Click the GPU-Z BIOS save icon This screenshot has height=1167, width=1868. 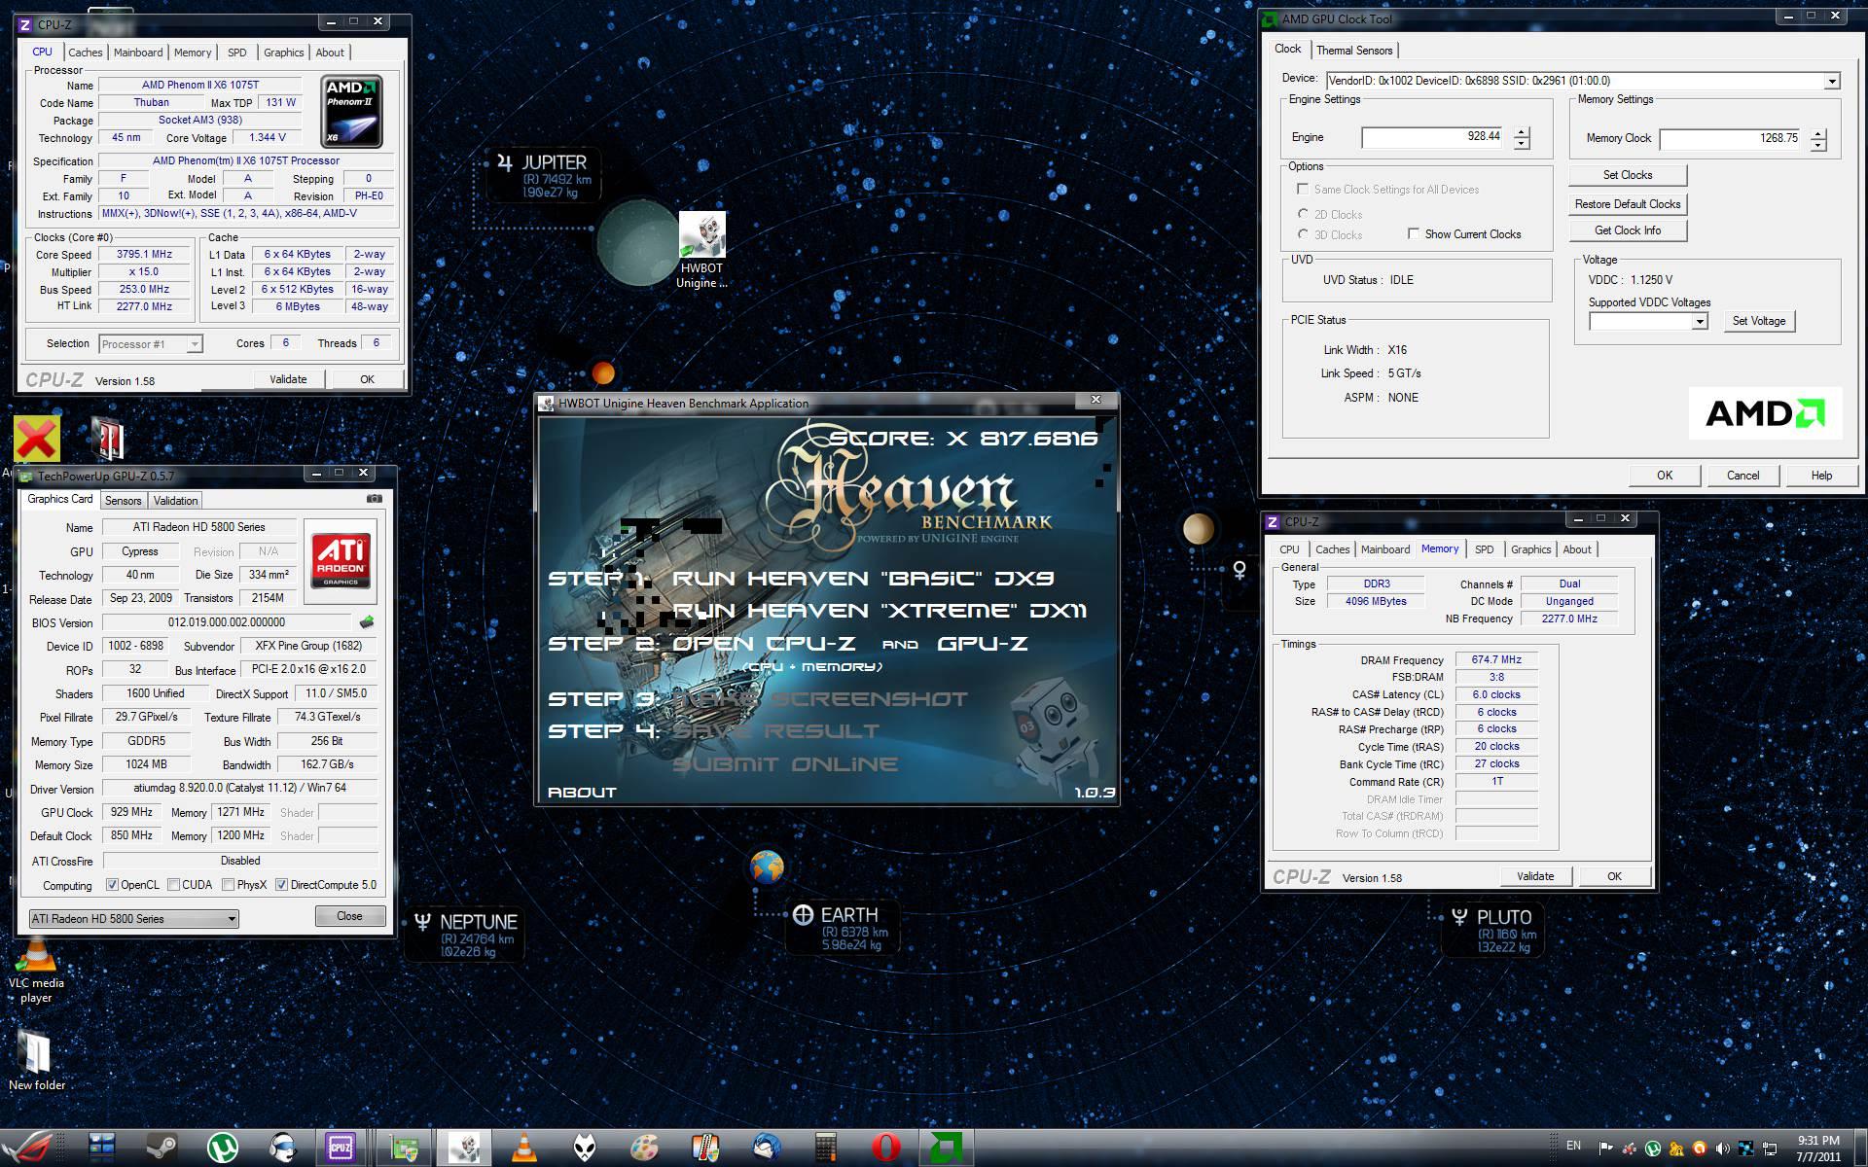[x=367, y=622]
